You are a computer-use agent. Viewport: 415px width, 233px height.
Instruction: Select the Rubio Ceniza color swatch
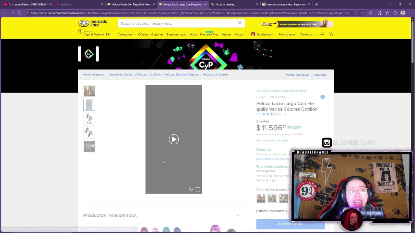pyautogui.click(x=272, y=198)
